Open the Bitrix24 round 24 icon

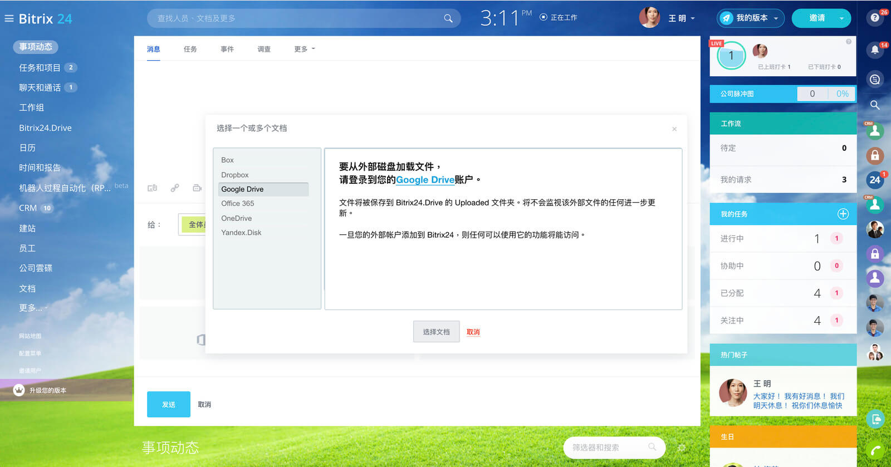point(875,179)
